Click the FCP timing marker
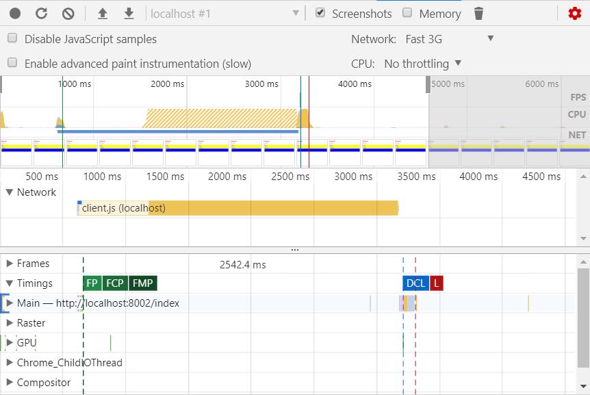This screenshot has width=590, height=395. click(x=115, y=283)
